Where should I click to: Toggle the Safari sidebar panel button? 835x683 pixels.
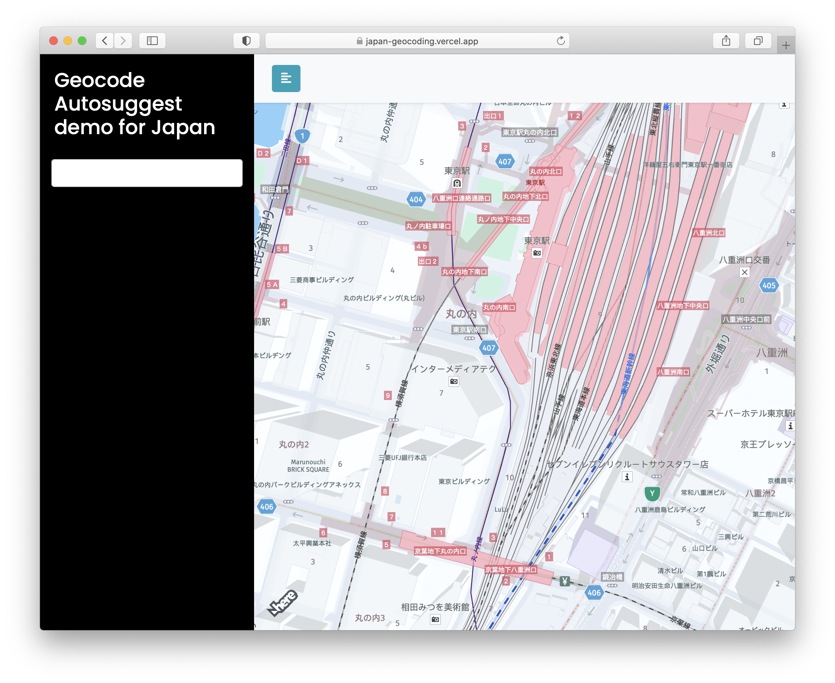pos(152,41)
